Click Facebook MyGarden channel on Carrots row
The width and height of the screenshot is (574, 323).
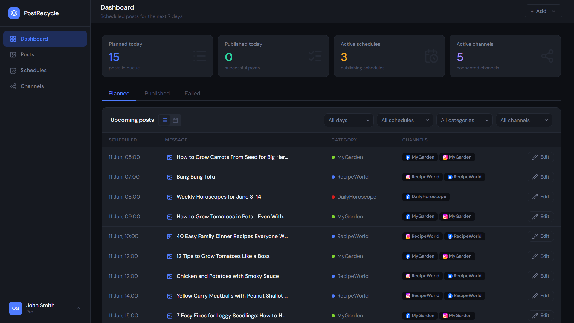[x=420, y=157]
